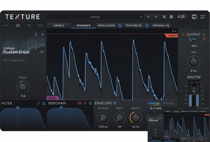Open the list menu icon in top-right corner
Image resolution: width=210 pixels, height=142 pixels.
[202, 17]
